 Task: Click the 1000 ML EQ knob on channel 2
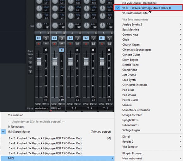coord(55,9)
